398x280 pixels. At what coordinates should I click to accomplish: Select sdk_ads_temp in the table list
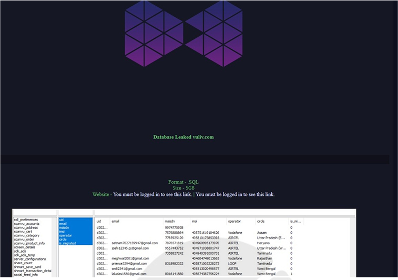[x=25, y=255]
